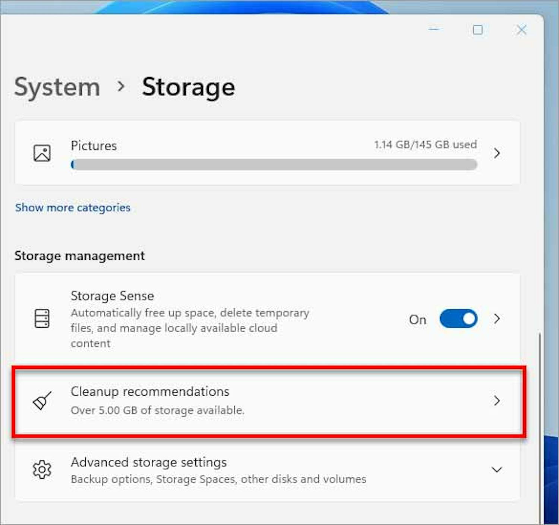Click the Show more categories link
This screenshot has width=559, height=525.
click(x=72, y=208)
